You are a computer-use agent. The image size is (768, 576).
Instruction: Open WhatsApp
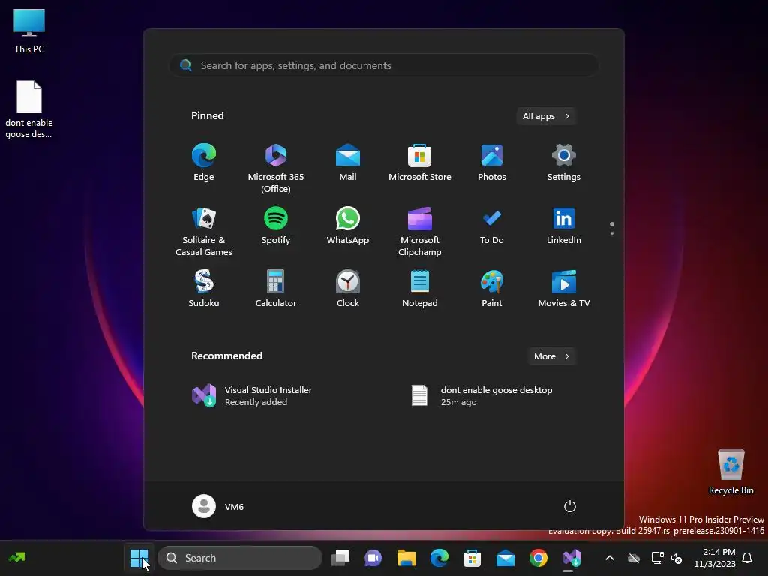coord(348,226)
